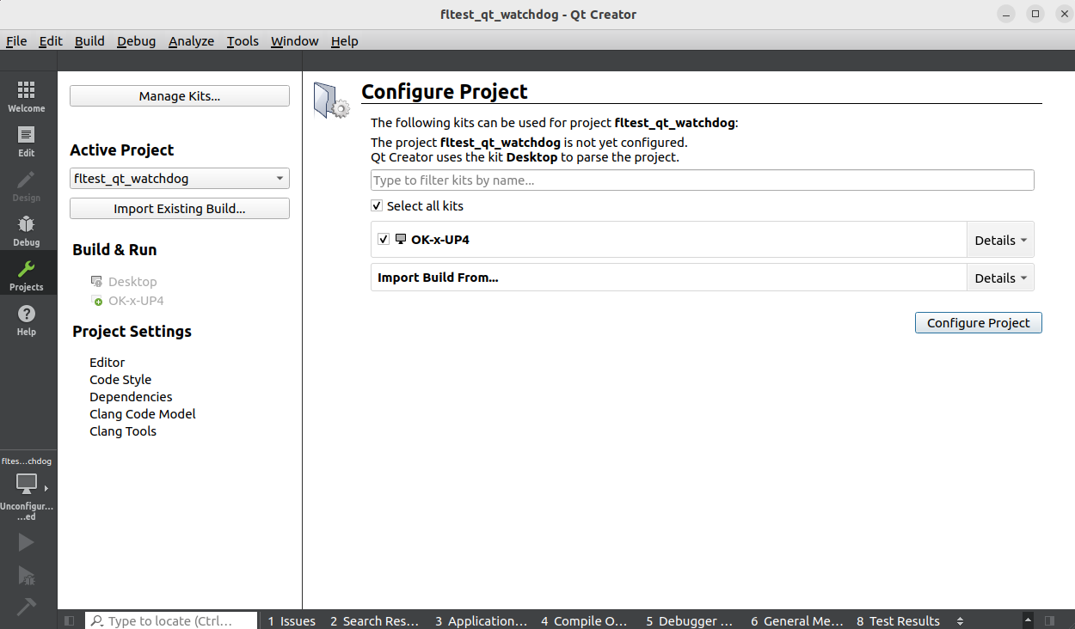The image size is (1075, 629).
Task: Open Dependencies settings
Action: click(131, 397)
